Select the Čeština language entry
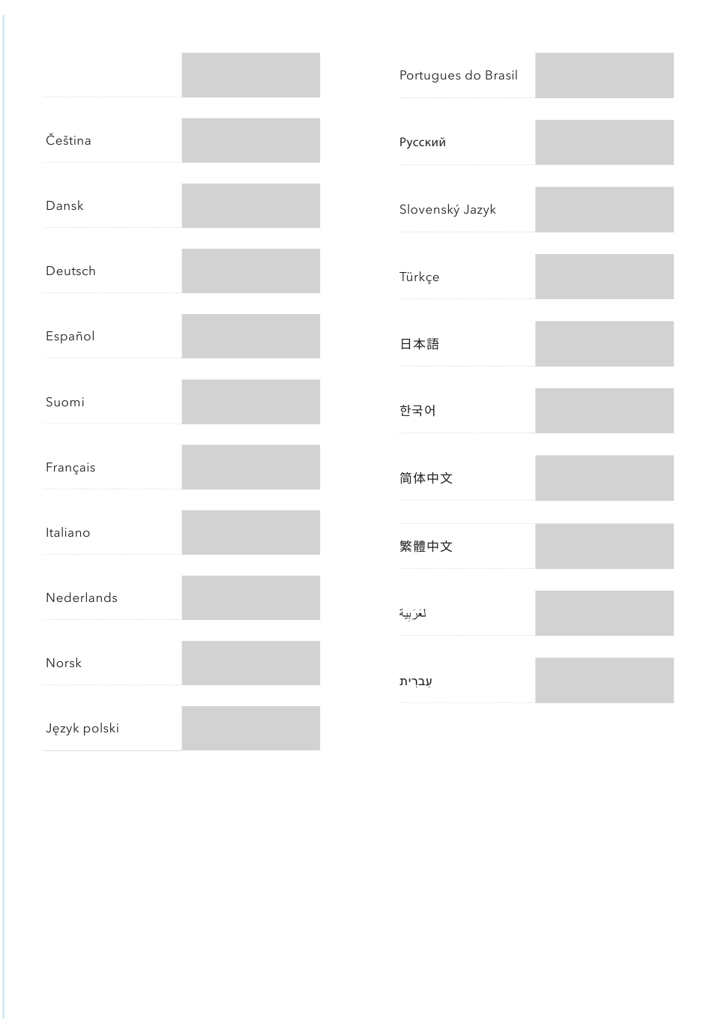 pyautogui.click(x=68, y=141)
